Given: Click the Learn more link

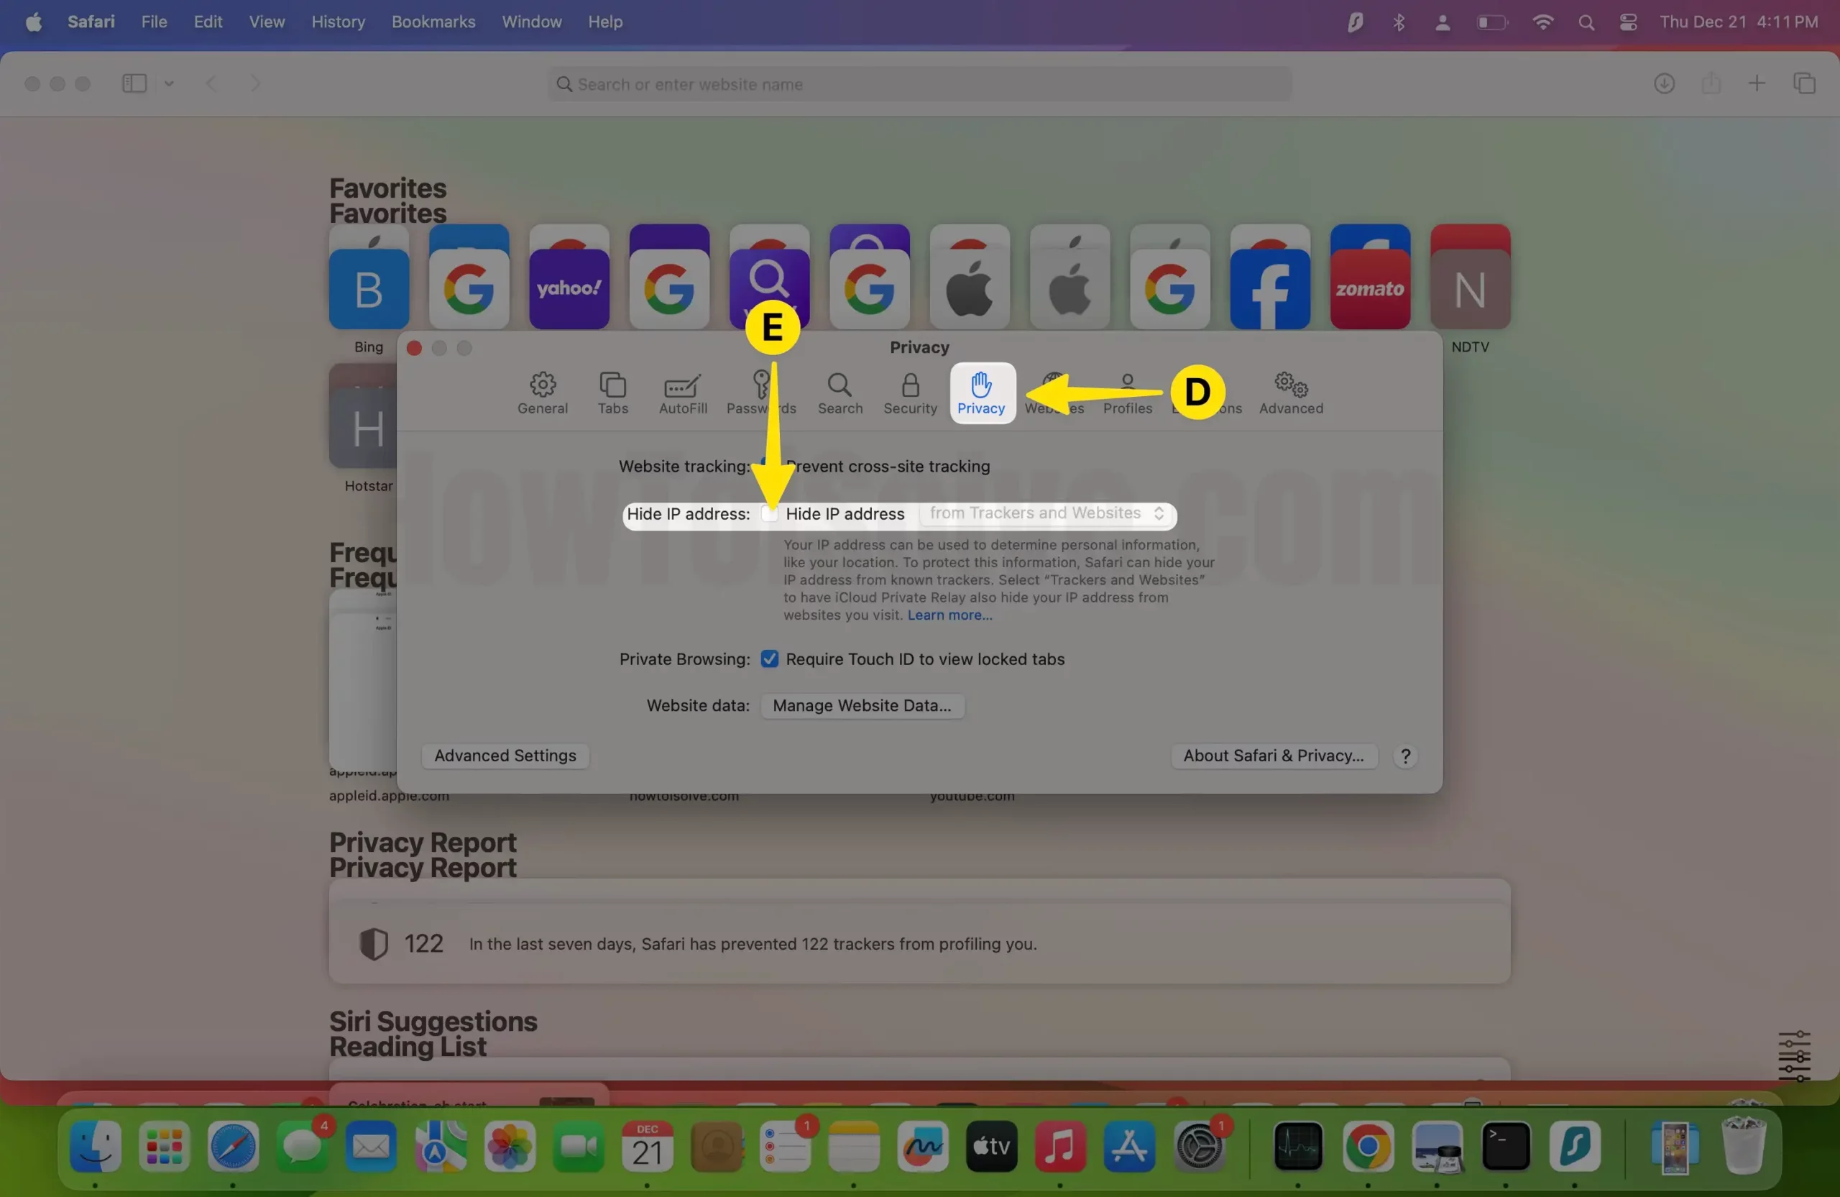Looking at the screenshot, I should point(949,615).
